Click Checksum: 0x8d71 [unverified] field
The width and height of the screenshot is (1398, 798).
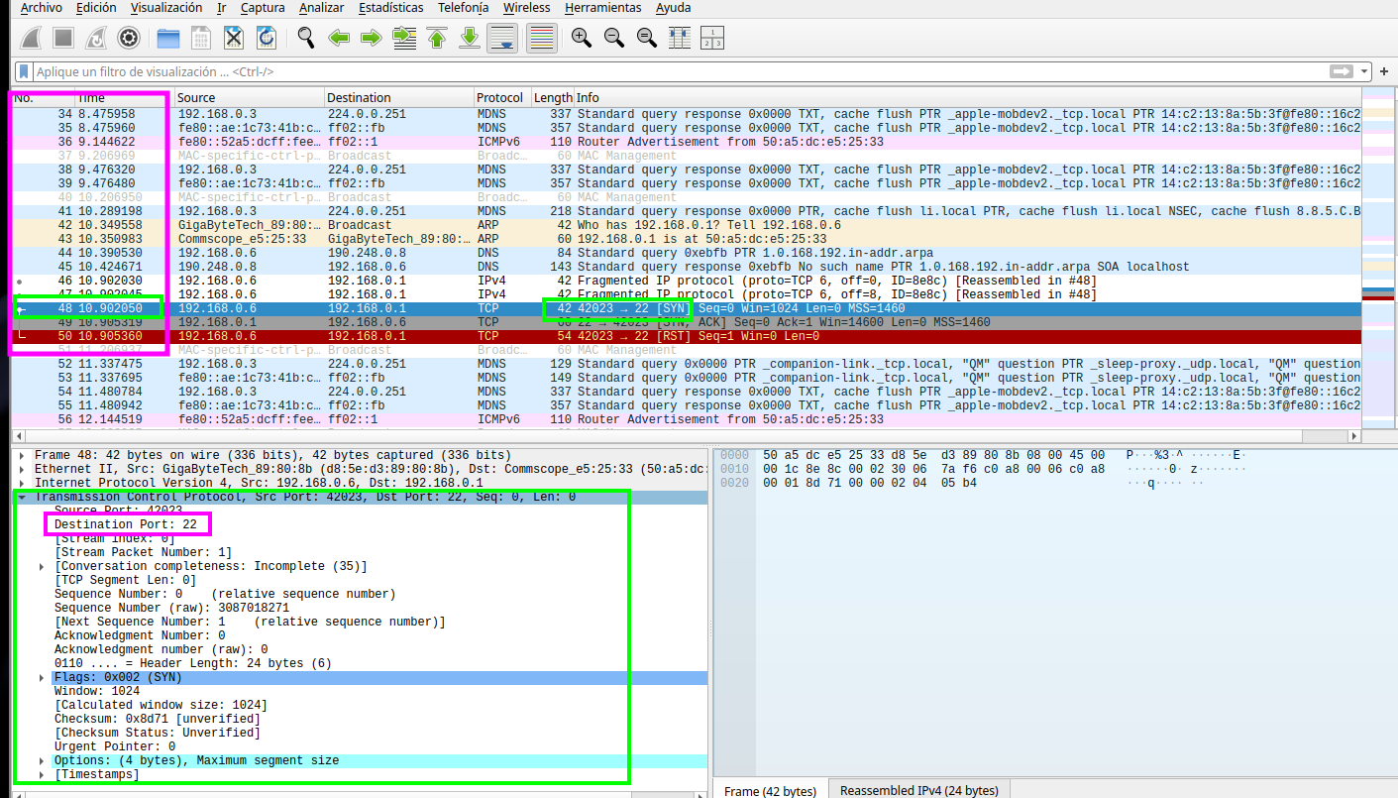157,719
